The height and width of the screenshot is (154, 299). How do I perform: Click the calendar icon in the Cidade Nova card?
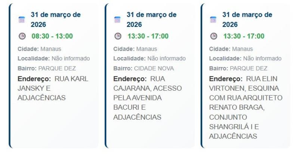click(117, 20)
